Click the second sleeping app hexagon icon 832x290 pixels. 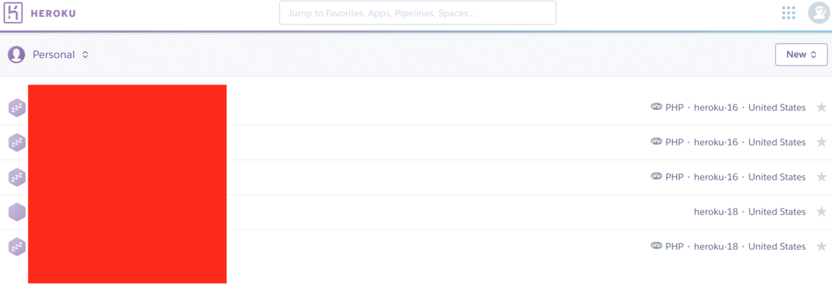pyautogui.click(x=17, y=143)
